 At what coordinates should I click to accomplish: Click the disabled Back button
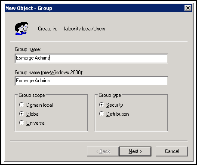click(103, 151)
